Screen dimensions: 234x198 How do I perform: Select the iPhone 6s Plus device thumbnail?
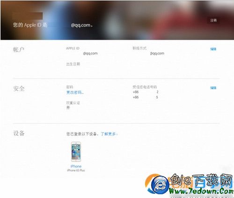coord(76,152)
